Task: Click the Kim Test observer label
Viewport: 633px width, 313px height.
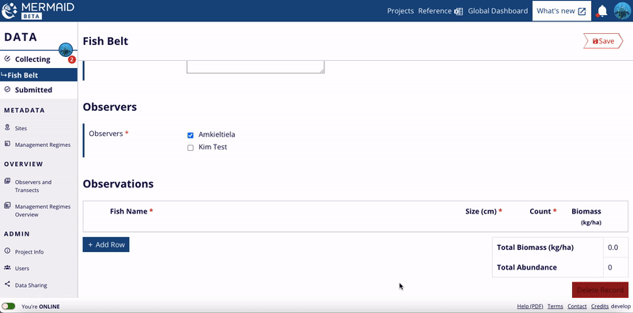Action: click(213, 147)
